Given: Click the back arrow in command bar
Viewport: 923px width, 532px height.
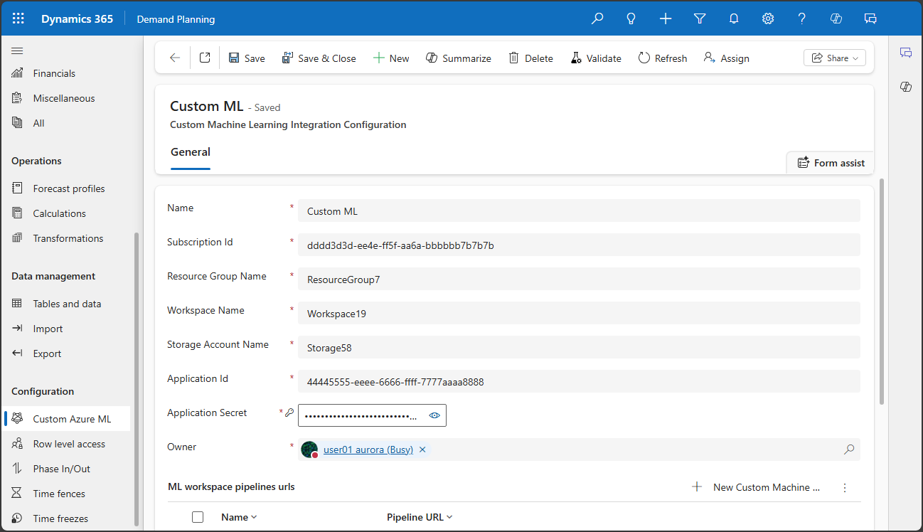Looking at the screenshot, I should tap(175, 58).
